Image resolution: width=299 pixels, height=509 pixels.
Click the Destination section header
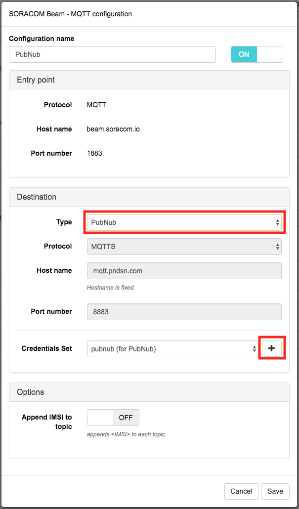coord(37,197)
